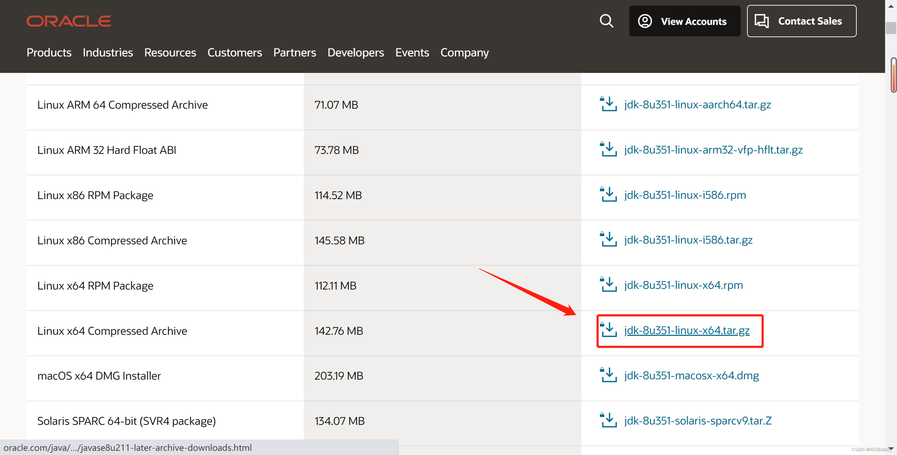Select 'Solaris SPARC 64-bit (SVR4 package)' text
The height and width of the screenshot is (455, 897).
[126, 421]
